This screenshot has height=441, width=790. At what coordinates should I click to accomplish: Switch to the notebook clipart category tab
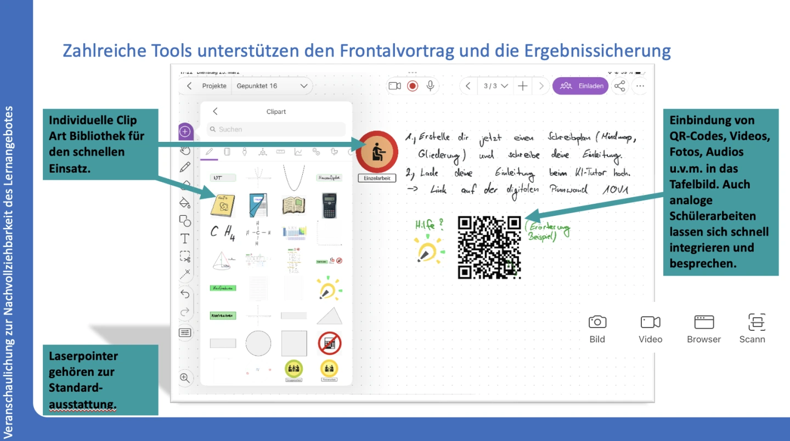[x=227, y=152]
